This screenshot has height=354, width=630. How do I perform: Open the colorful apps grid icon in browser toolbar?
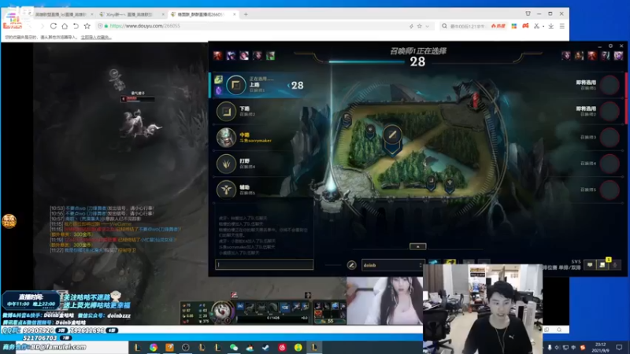click(514, 26)
